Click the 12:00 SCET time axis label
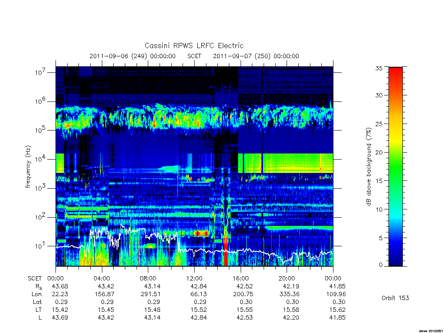 pos(194,278)
